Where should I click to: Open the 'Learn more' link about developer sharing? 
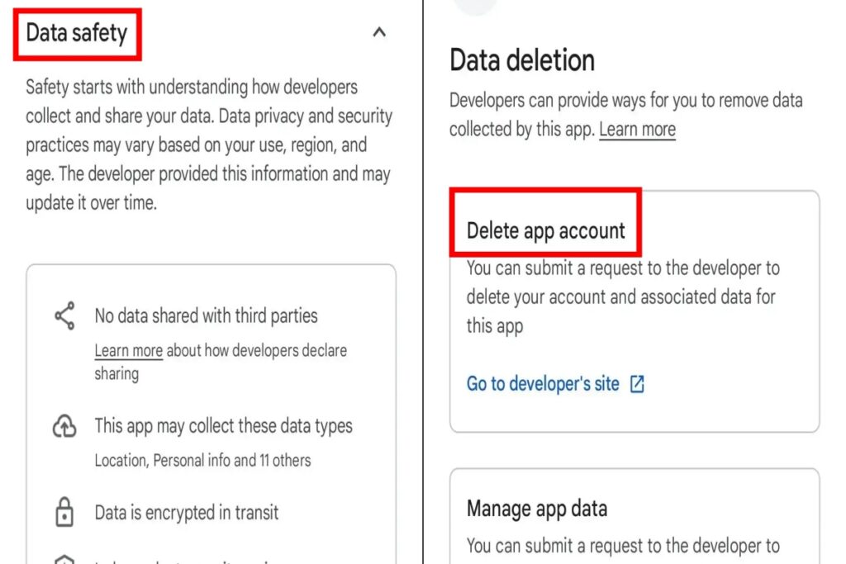(128, 350)
